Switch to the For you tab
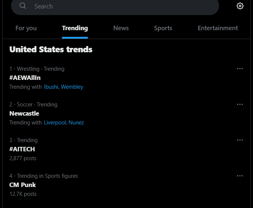 tap(26, 28)
